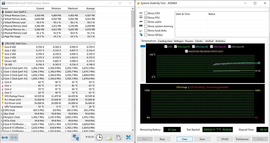Click blue slider handle left of temperature graph

coord(143,46)
